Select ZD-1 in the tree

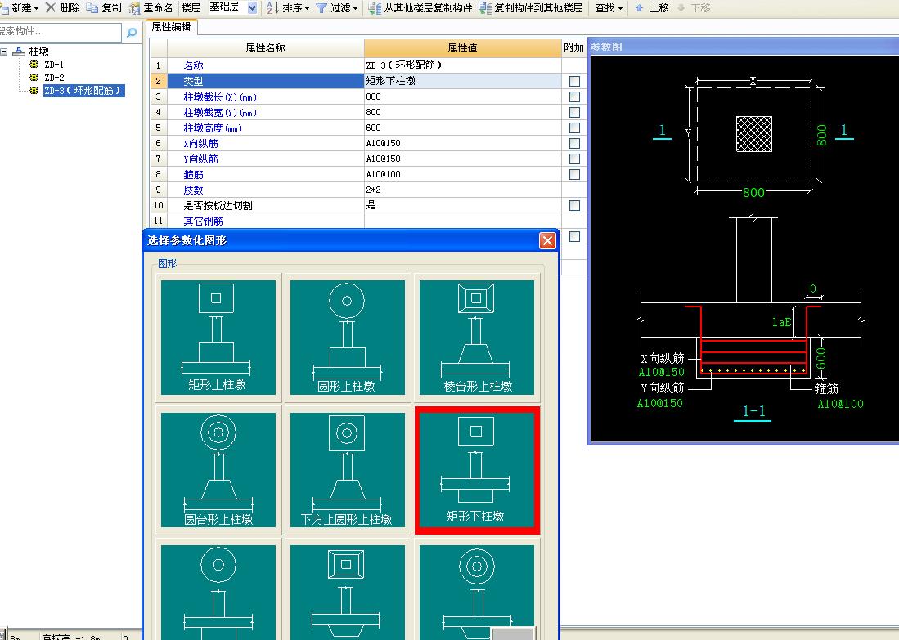(x=55, y=65)
